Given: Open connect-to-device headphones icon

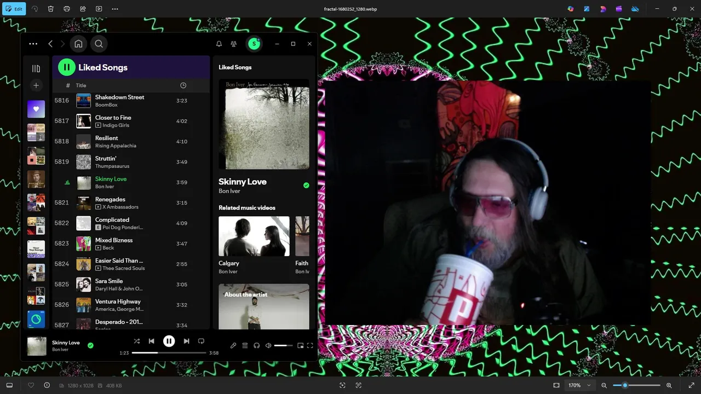Looking at the screenshot, I should [x=256, y=345].
